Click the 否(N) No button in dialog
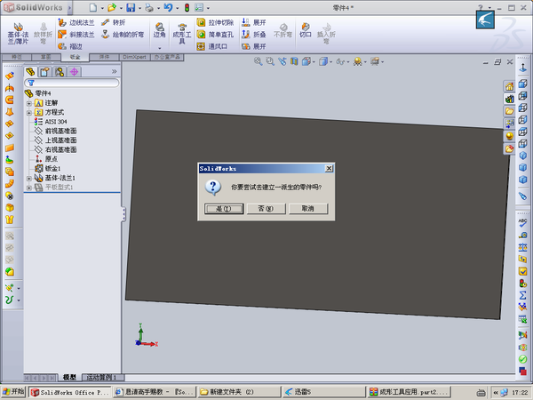This screenshot has height=400, width=533. click(266, 209)
